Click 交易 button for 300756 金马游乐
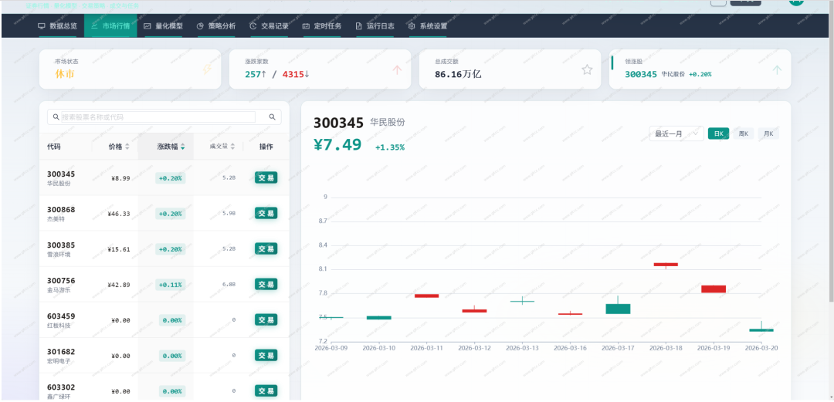 [266, 285]
